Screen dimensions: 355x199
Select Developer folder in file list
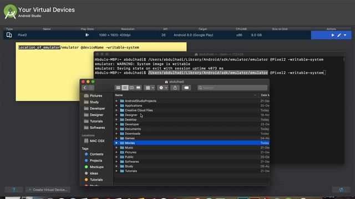click(191, 124)
